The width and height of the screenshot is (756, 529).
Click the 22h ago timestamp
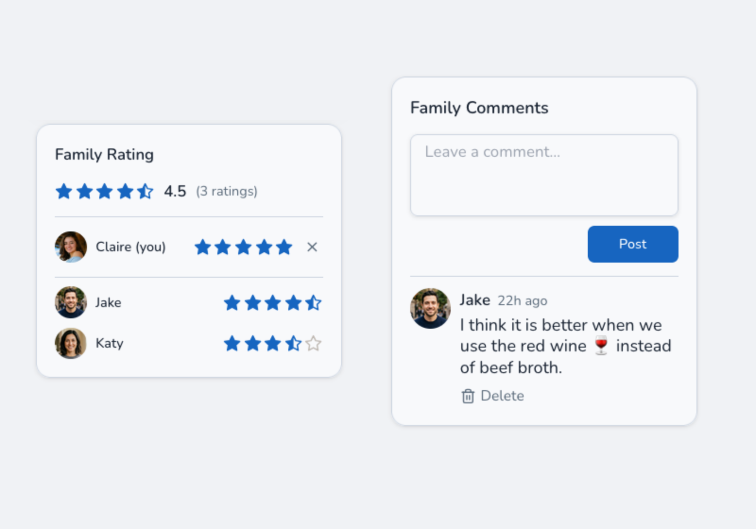tap(523, 301)
